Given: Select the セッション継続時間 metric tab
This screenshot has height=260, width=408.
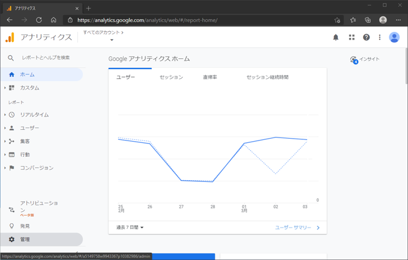Looking at the screenshot, I should tap(268, 77).
